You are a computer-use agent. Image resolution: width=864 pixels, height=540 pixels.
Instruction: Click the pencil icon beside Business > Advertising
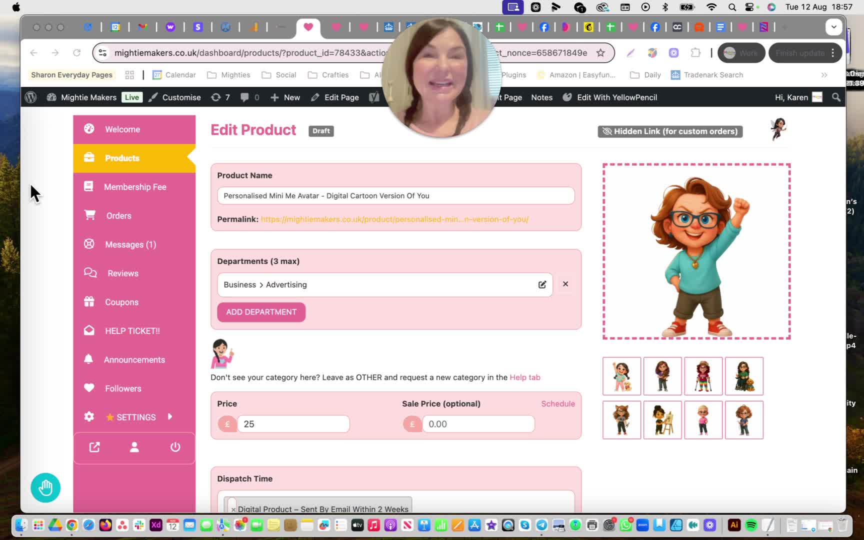coord(542,284)
